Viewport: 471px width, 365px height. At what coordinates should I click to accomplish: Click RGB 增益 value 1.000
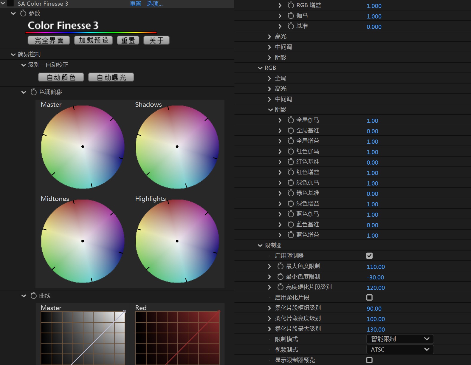tap(374, 6)
